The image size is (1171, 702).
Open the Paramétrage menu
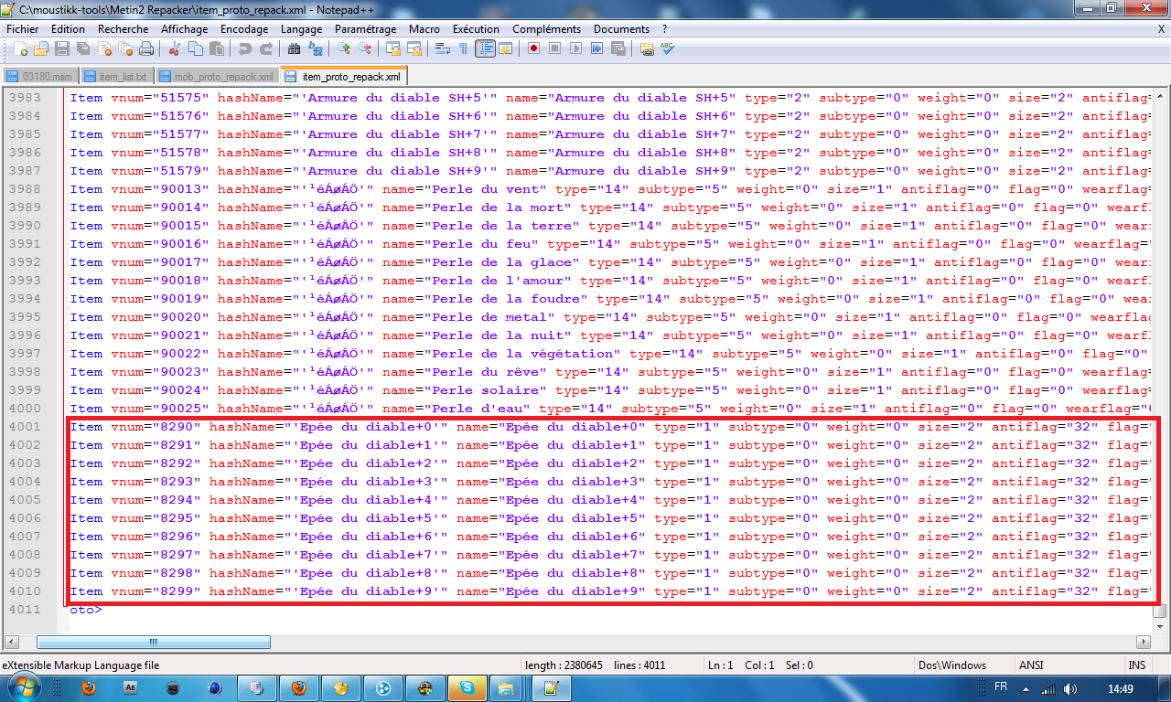point(366,29)
